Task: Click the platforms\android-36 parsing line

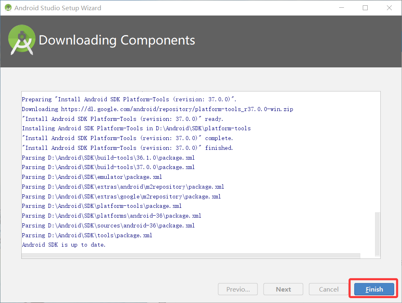Action: tap(112, 216)
